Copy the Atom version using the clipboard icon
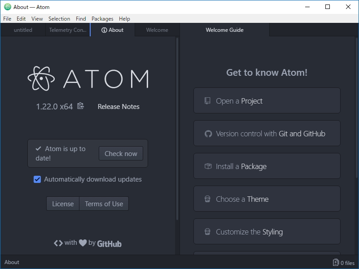Screen dimensions: 359x269 (80, 106)
